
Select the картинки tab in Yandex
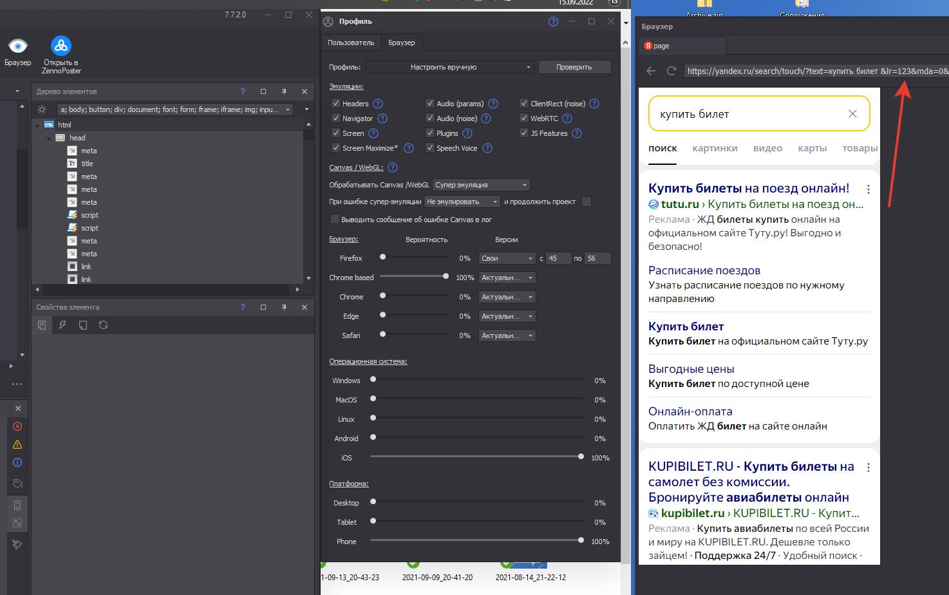pos(715,148)
